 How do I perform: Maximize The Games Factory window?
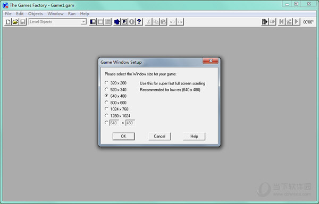point(296,4)
